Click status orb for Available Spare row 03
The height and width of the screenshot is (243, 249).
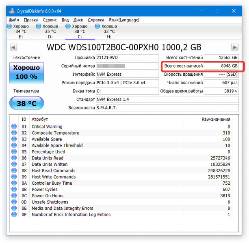pyautogui.click(x=14, y=139)
